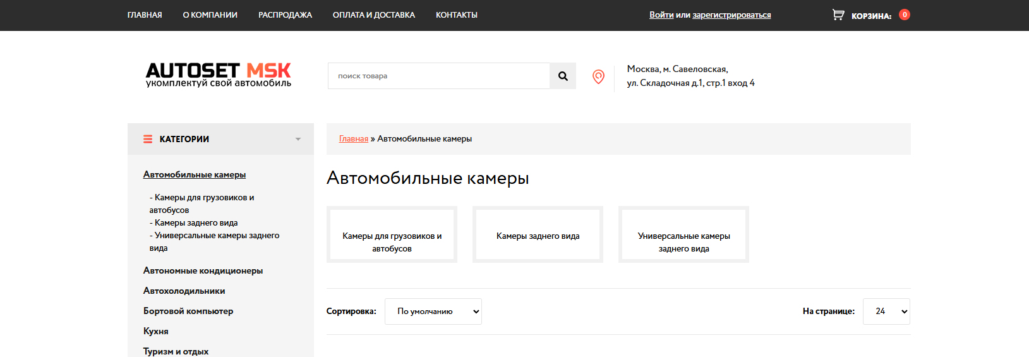This screenshot has width=1029, height=357.
Task: Select sidebar Универсальные камеры заднего вида
Action: click(x=214, y=241)
